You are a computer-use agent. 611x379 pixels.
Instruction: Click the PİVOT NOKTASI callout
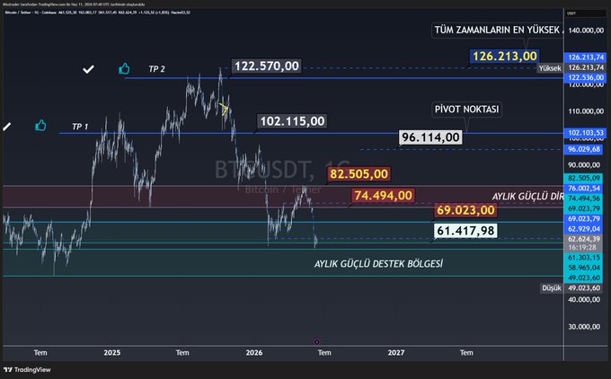point(467,109)
